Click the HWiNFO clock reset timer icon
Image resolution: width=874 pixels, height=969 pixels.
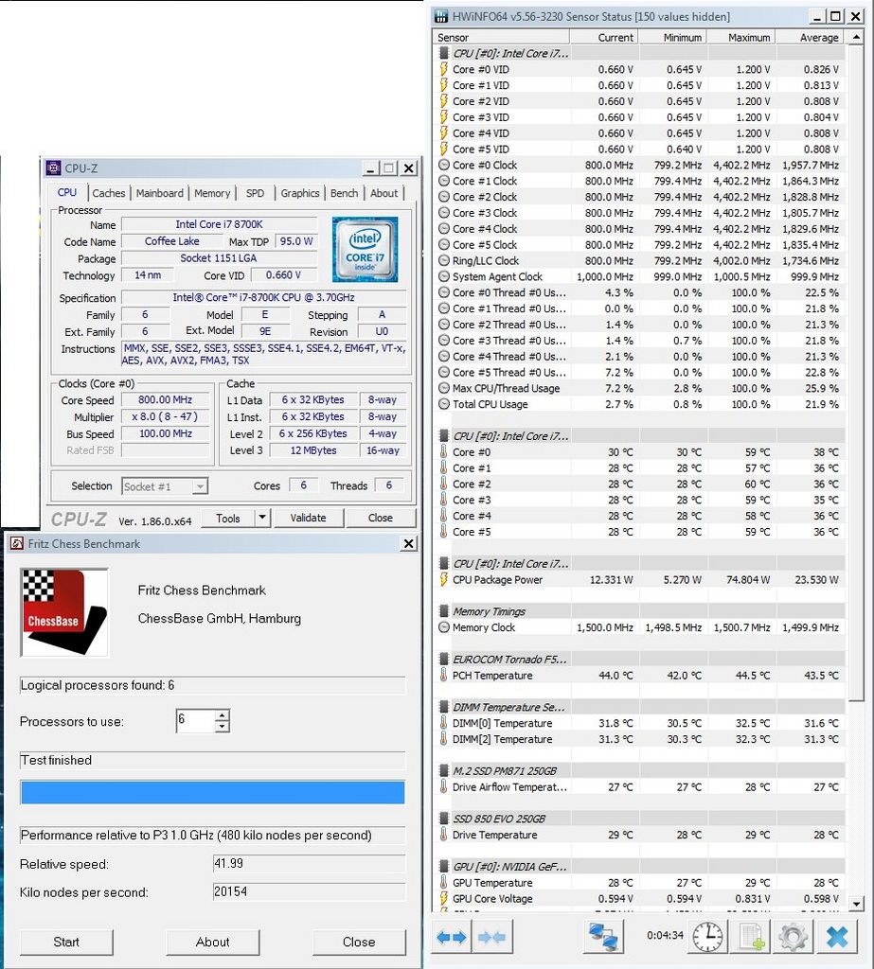coord(707,937)
